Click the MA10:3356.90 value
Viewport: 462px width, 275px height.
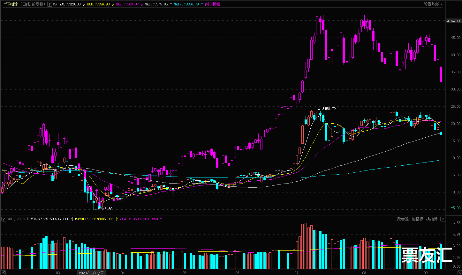point(98,4)
